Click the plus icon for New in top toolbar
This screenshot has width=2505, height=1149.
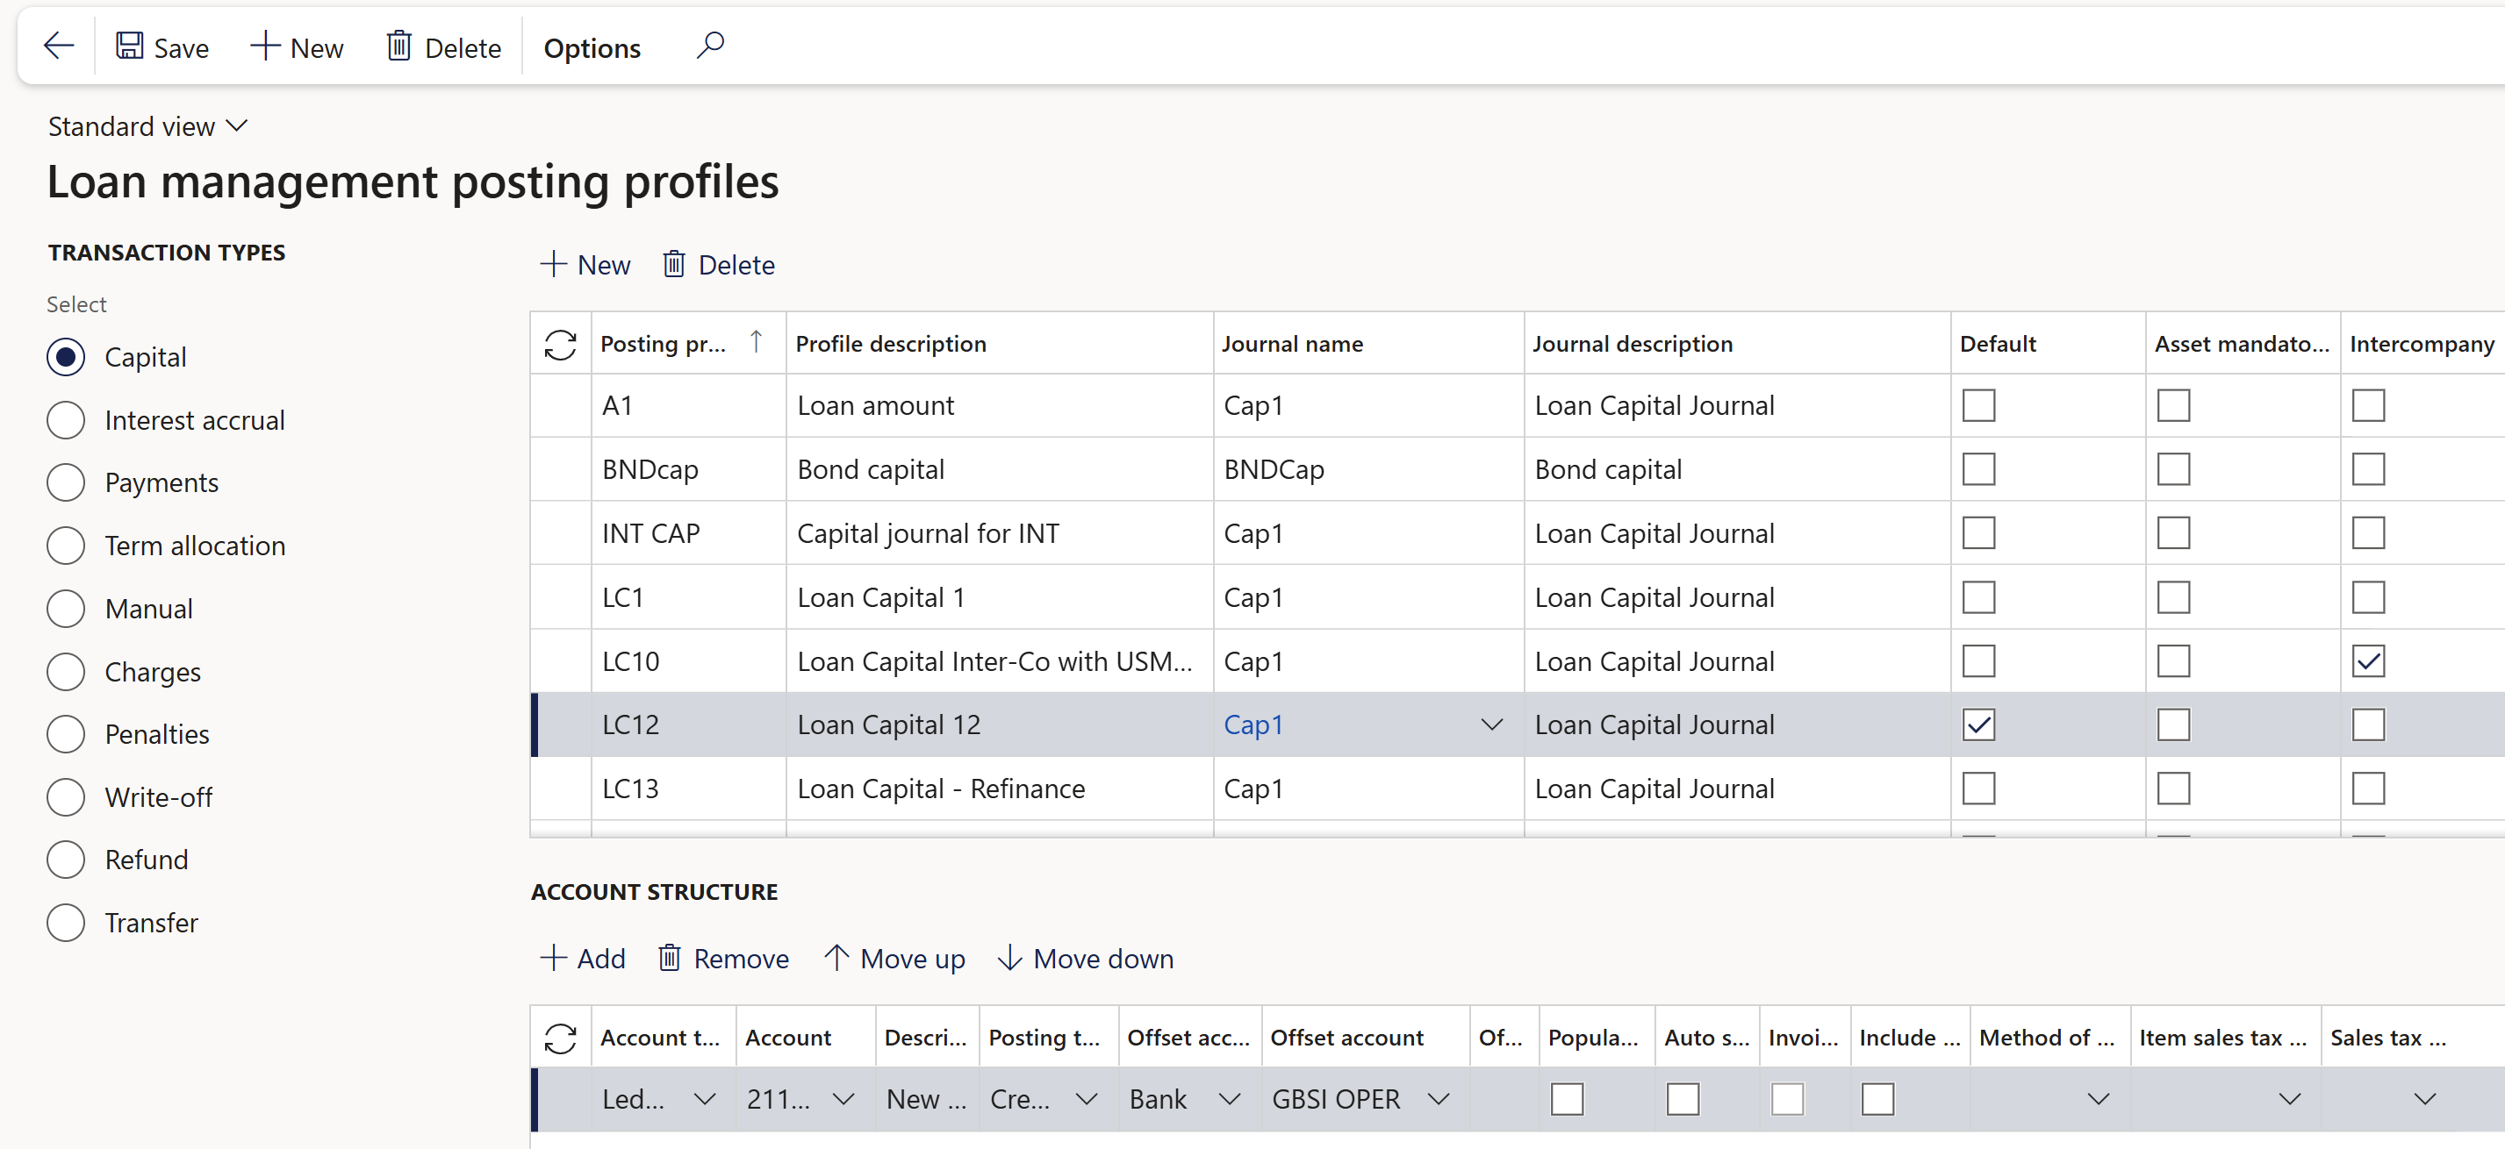coord(264,46)
